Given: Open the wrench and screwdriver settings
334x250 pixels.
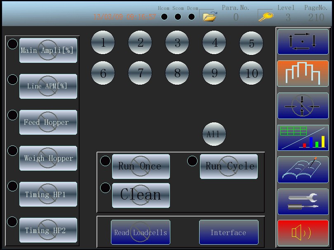Looking at the screenshot, I should [x=303, y=201].
